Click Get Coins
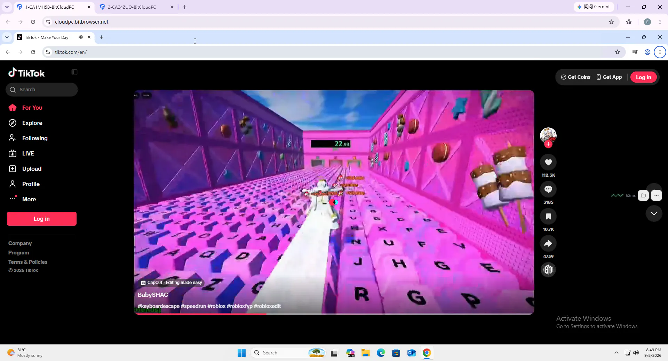 [575, 77]
